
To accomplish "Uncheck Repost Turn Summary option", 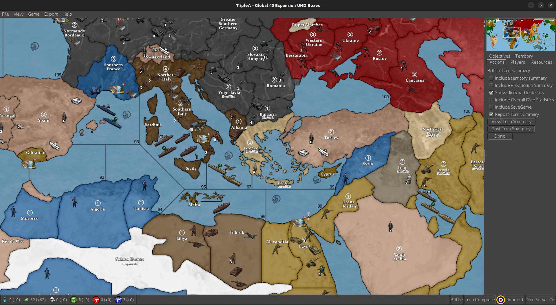I will click(491, 114).
